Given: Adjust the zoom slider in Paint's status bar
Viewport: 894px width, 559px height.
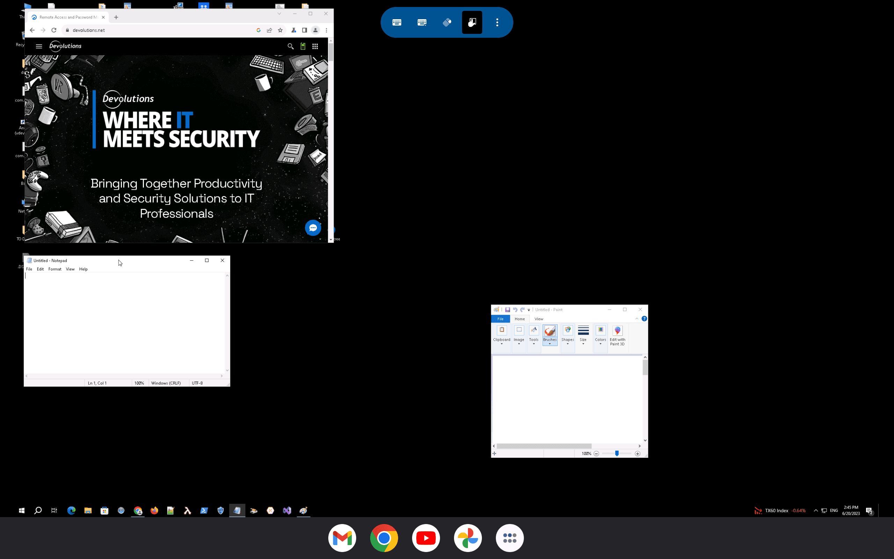Looking at the screenshot, I should pyautogui.click(x=617, y=453).
